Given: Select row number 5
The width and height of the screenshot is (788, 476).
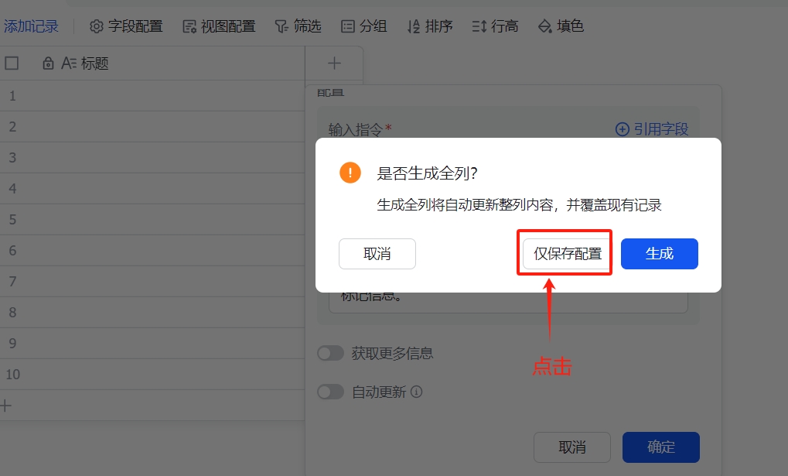Looking at the screenshot, I should (12, 220).
